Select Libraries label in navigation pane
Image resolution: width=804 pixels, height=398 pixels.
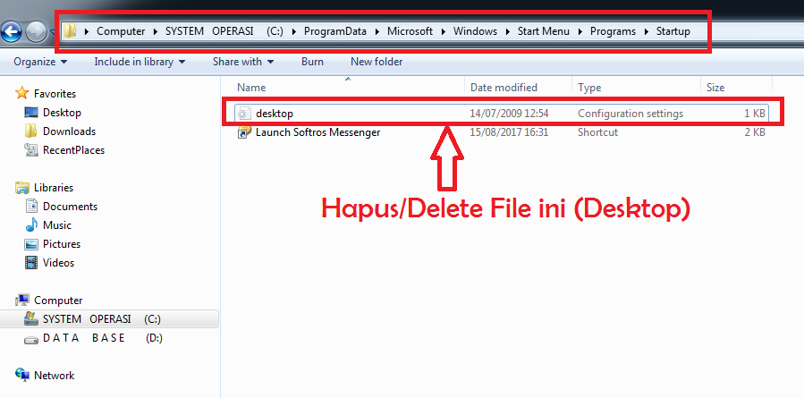[54, 188]
